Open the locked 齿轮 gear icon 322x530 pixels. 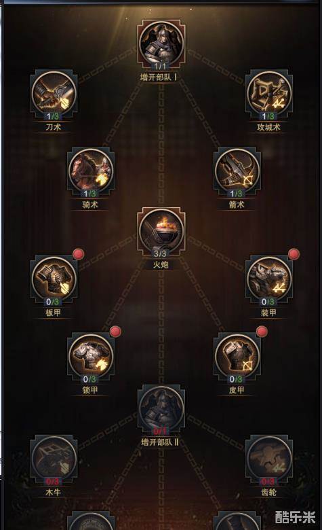(x=268, y=460)
